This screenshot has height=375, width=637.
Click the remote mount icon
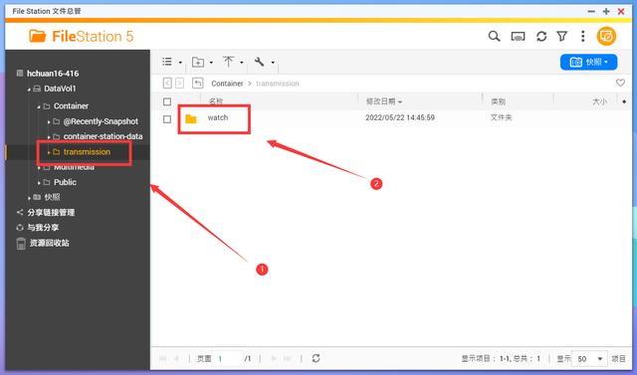(518, 37)
